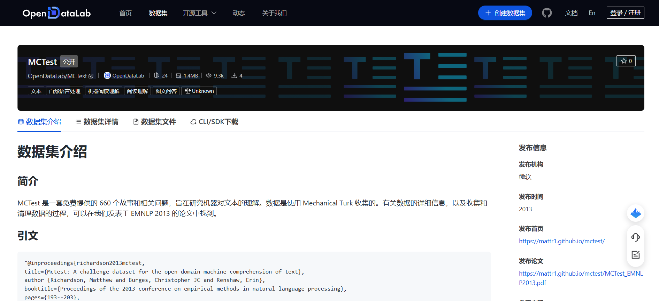Open the GitHub icon in header

[x=547, y=13]
